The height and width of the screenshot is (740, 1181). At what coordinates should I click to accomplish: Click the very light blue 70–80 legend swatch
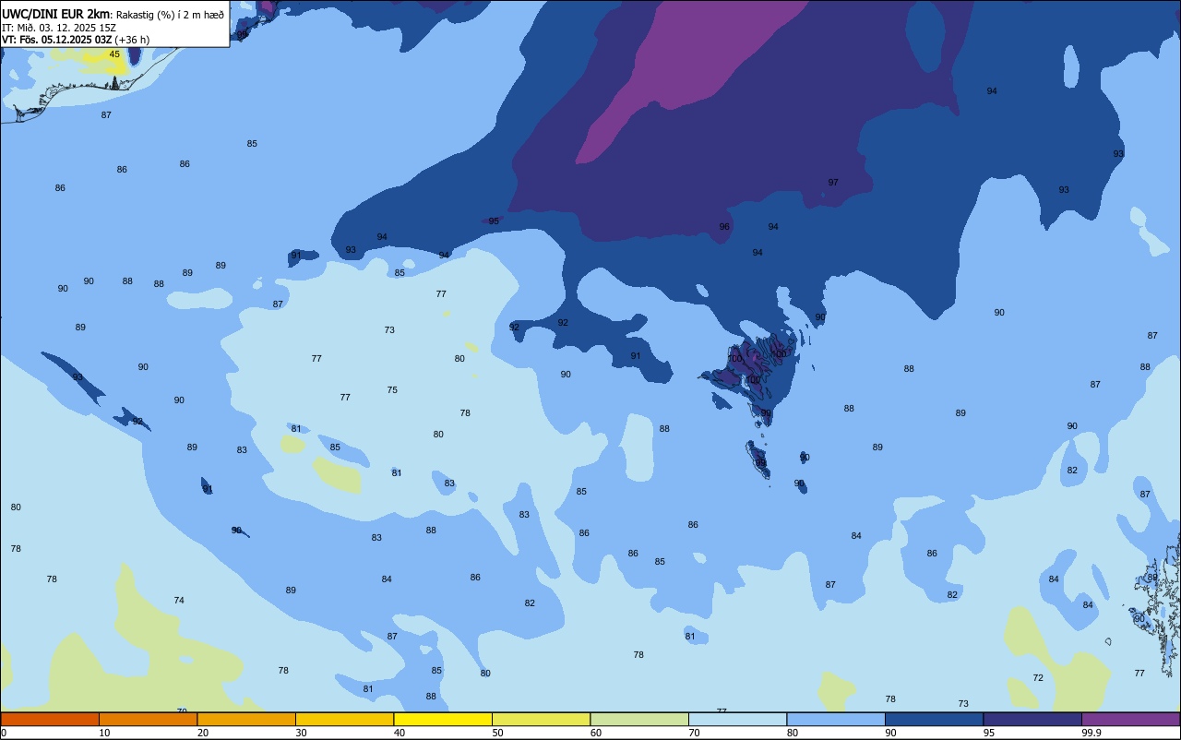[x=737, y=719]
